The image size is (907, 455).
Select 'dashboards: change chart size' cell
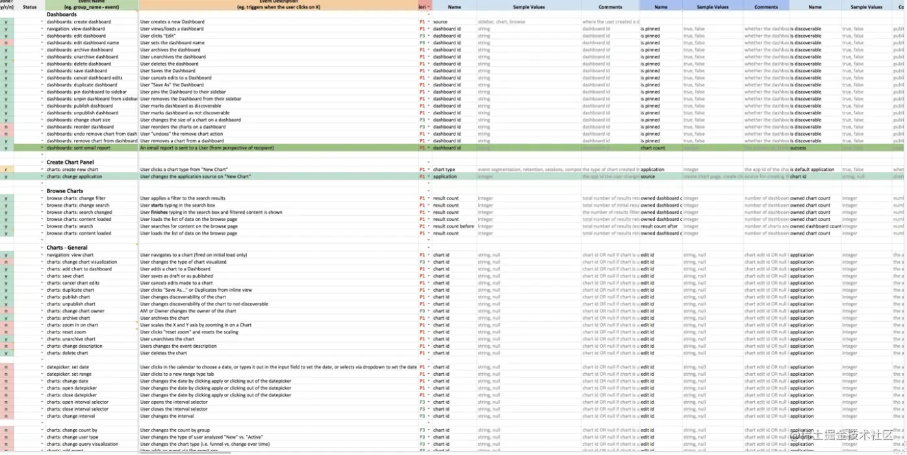(x=92, y=120)
